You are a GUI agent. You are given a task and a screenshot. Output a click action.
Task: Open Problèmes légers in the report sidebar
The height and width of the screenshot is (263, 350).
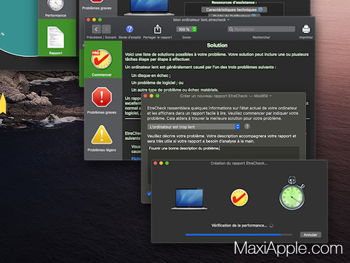[x=101, y=138]
